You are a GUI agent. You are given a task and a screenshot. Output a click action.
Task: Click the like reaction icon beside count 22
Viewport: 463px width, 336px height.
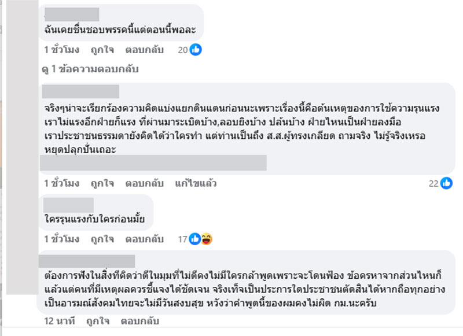pos(446,183)
